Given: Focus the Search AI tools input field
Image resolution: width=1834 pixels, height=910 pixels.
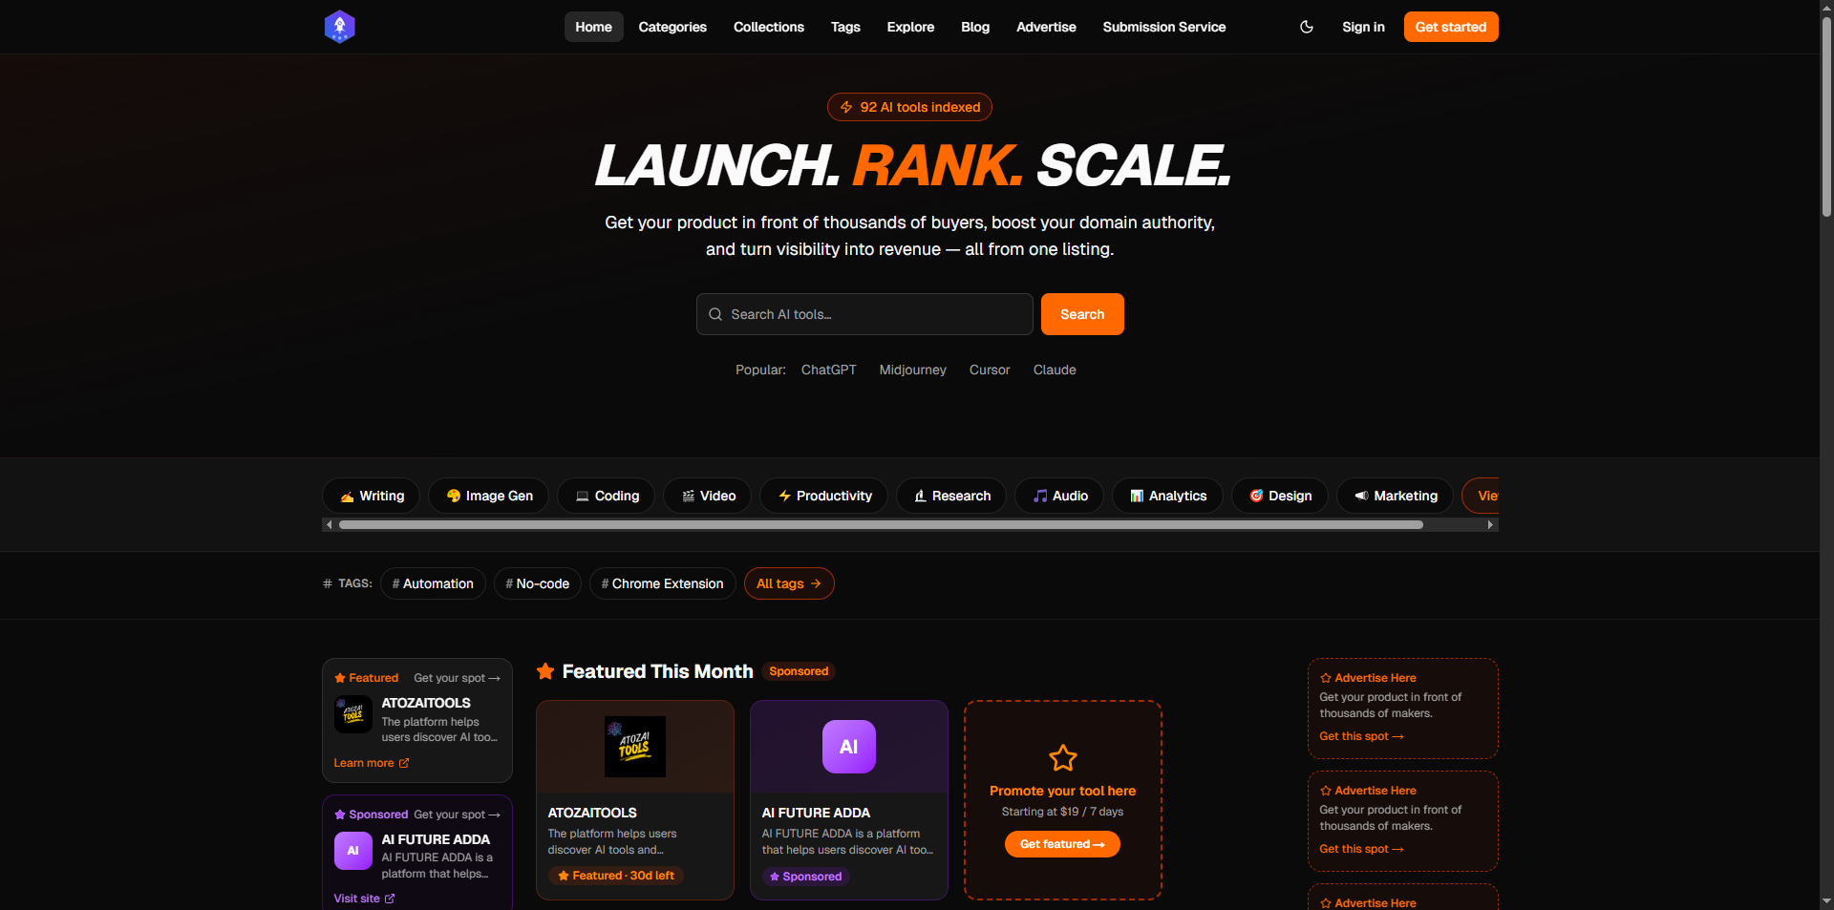Looking at the screenshot, I should pyautogui.click(x=864, y=314).
